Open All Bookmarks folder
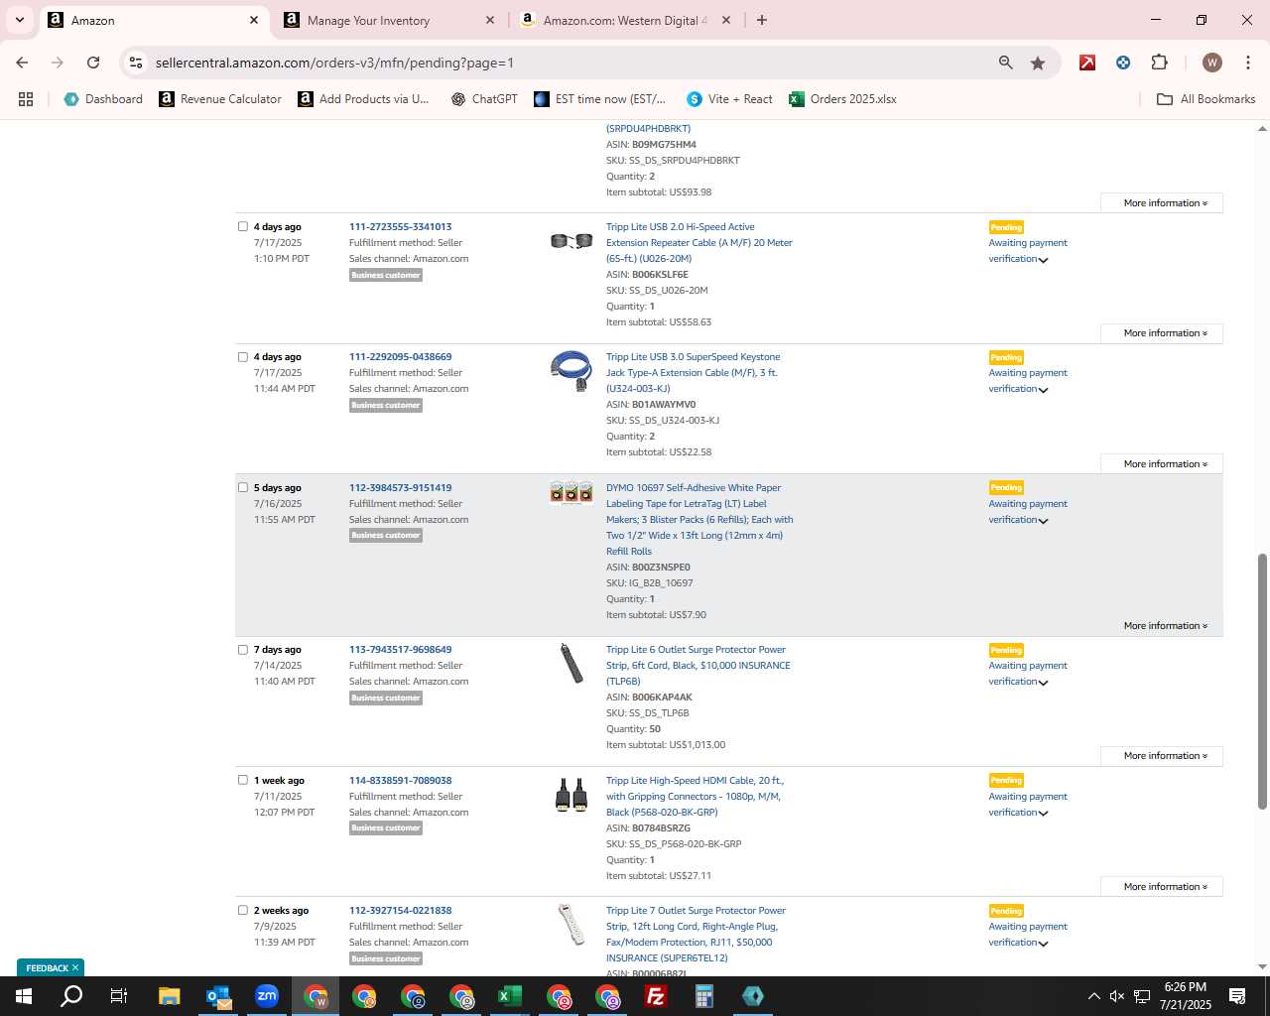 1206,99
